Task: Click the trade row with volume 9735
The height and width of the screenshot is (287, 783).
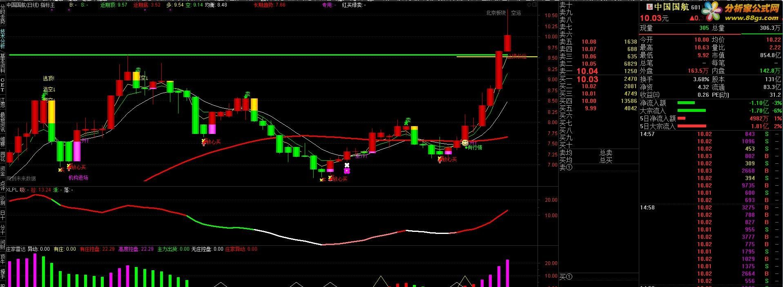Action: (710, 185)
